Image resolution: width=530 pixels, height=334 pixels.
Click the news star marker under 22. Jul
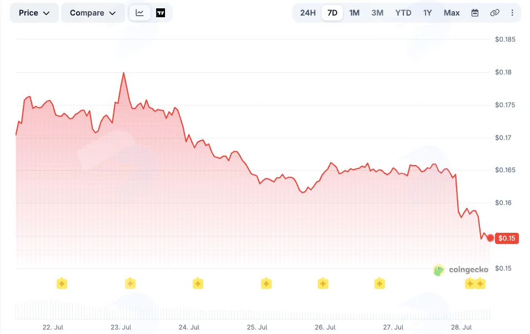pos(62,283)
